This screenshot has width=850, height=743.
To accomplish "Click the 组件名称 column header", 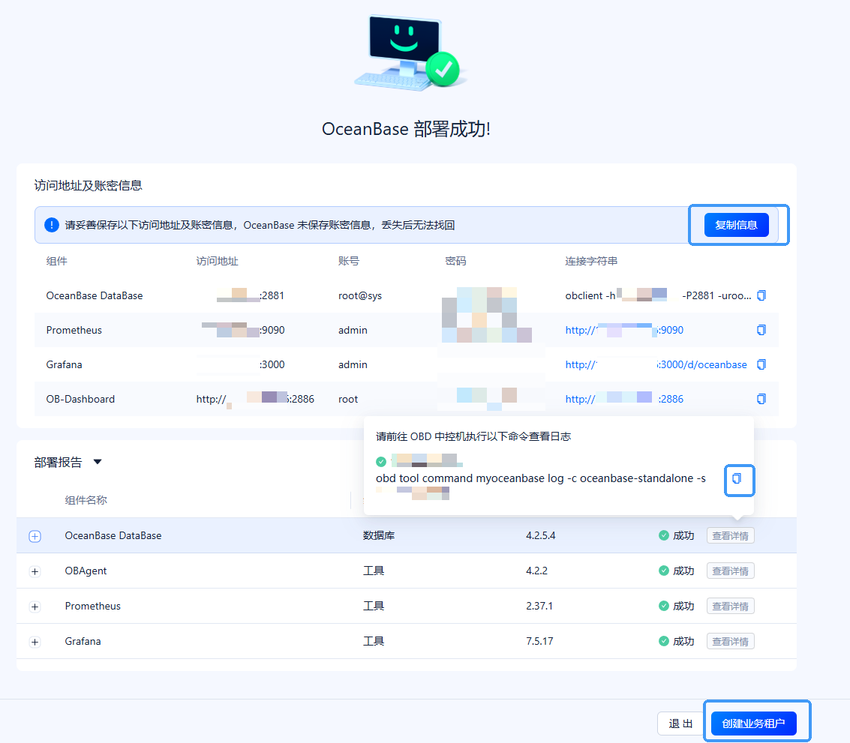I will 86,500.
